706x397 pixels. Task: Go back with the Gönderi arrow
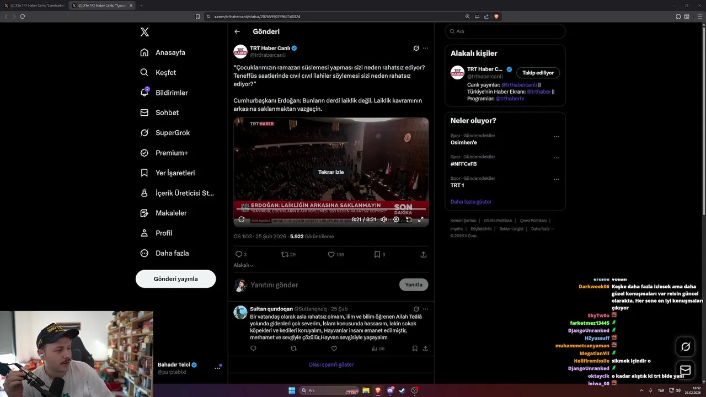(237, 31)
